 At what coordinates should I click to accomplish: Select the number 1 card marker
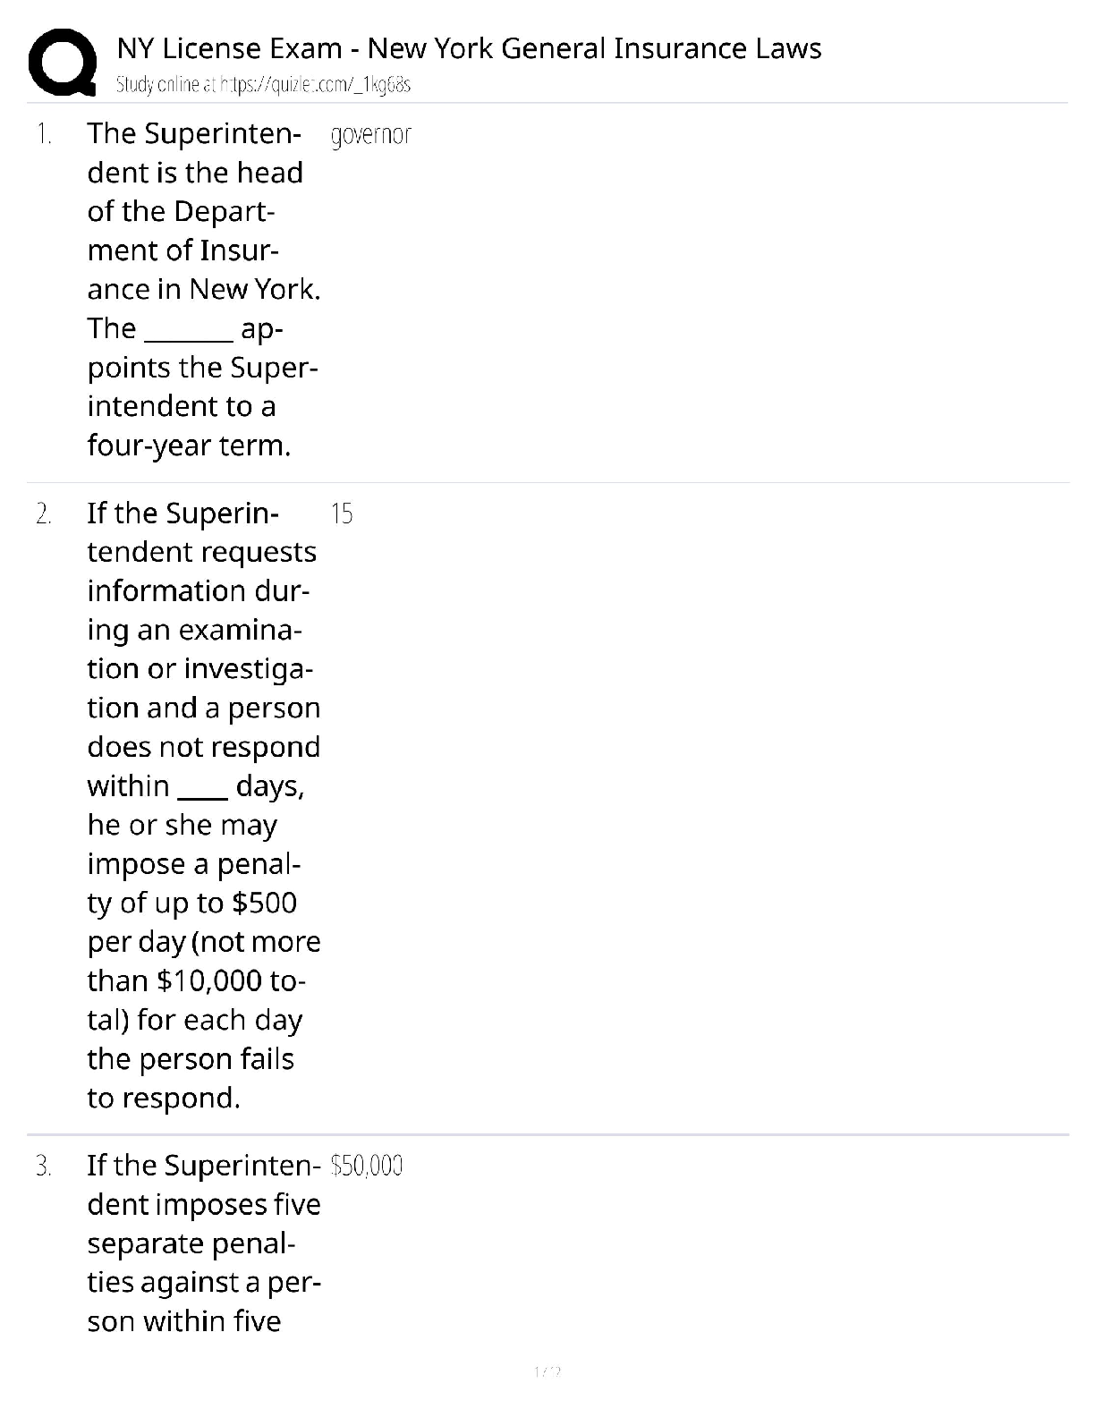tap(44, 134)
